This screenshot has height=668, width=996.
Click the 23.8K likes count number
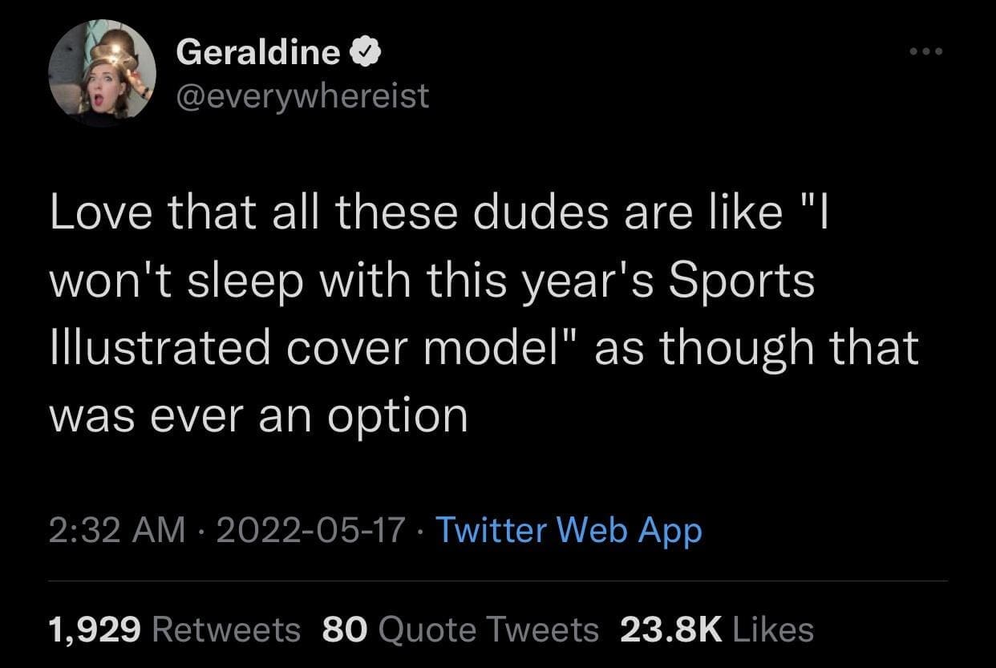672,630
